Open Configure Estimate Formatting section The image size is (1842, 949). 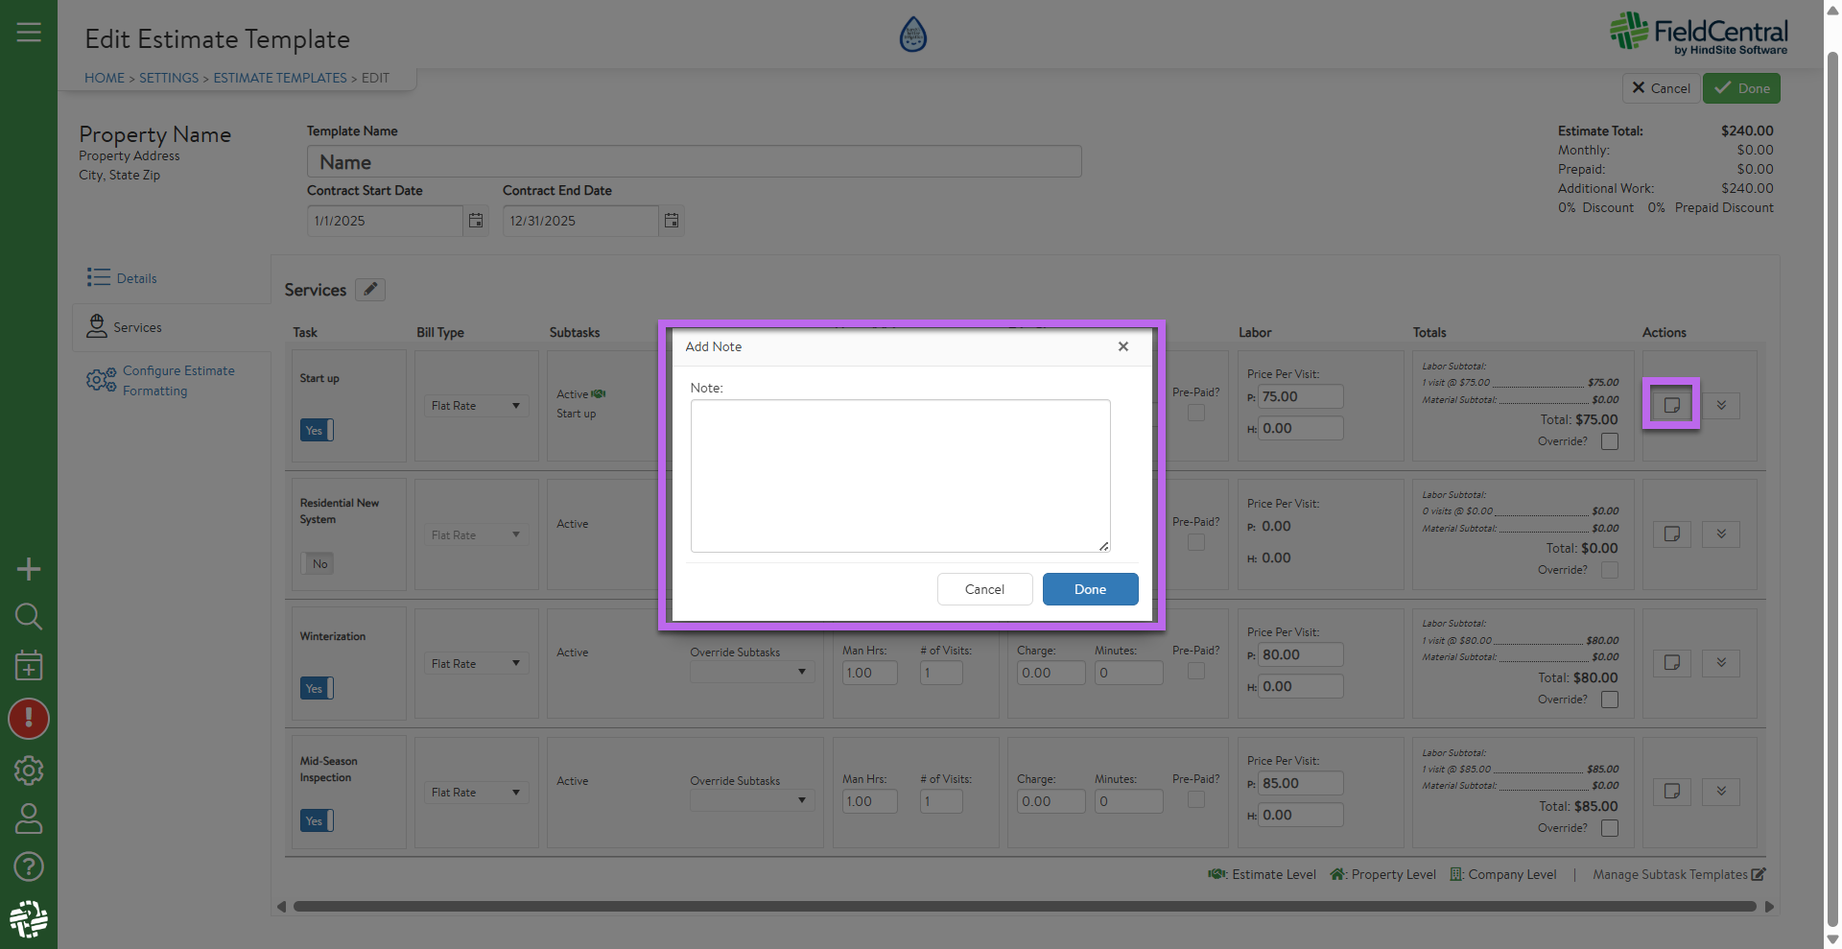pos(178,381)
